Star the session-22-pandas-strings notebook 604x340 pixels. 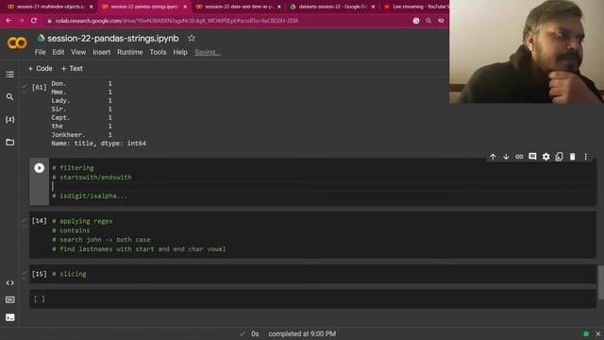(192, 38)
